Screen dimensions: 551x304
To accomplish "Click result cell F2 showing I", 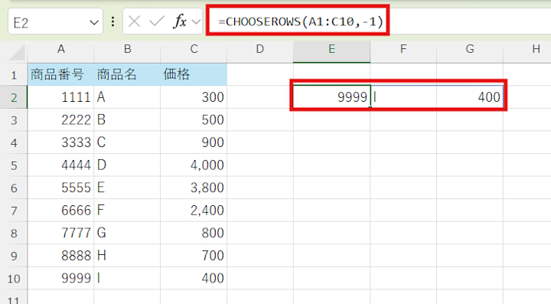I will pyautogui.click(x=403, y=97).
